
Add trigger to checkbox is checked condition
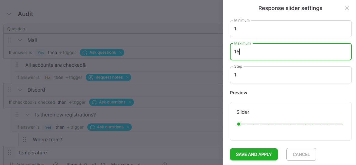tap(77, 102)
